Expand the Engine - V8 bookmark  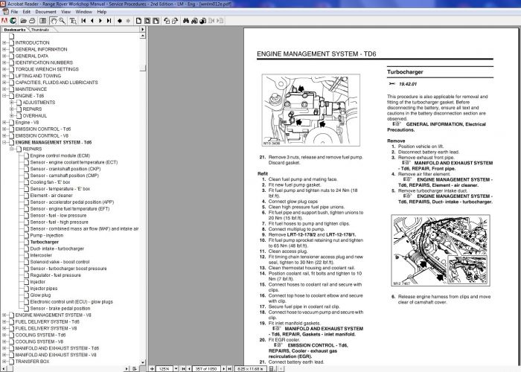pyautogui.click(x=4, y=122)
